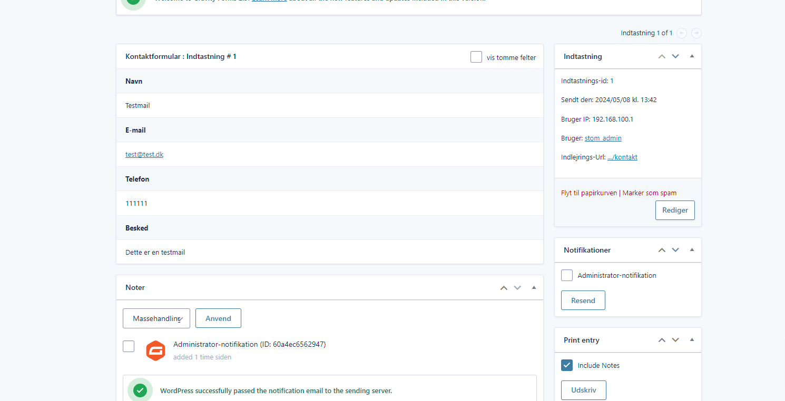Image resolution: width=785 pixels, height=401 pixels.
Task: Click the 'Kontaktformular : Indtastning # 1' heading
Action: click(x=181, y=56)
